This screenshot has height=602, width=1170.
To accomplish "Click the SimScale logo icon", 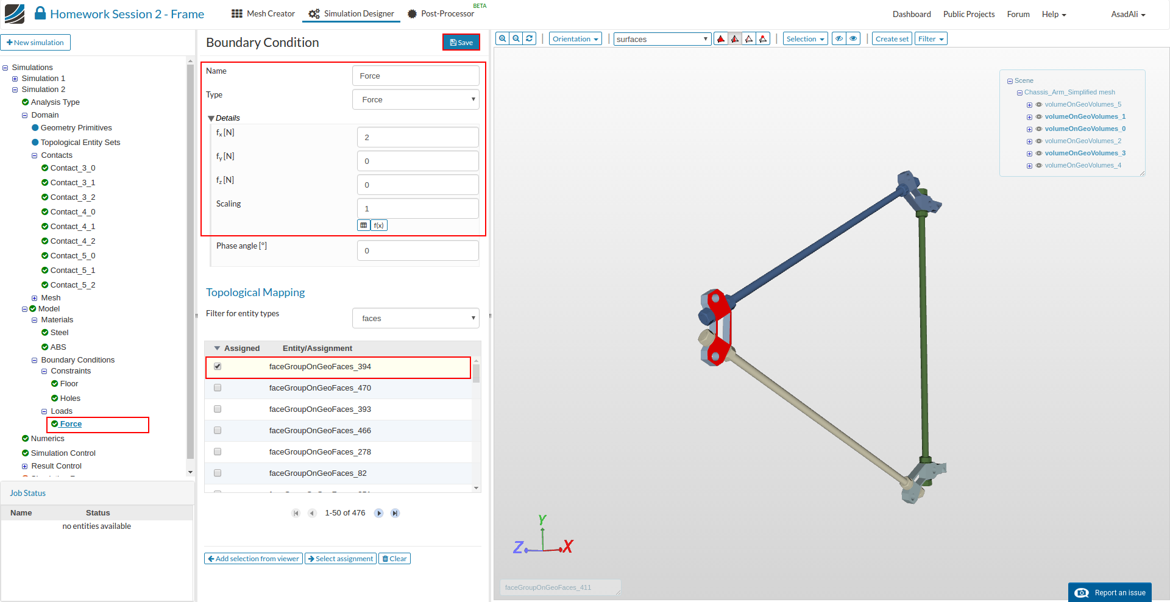I will coord(15,13).
